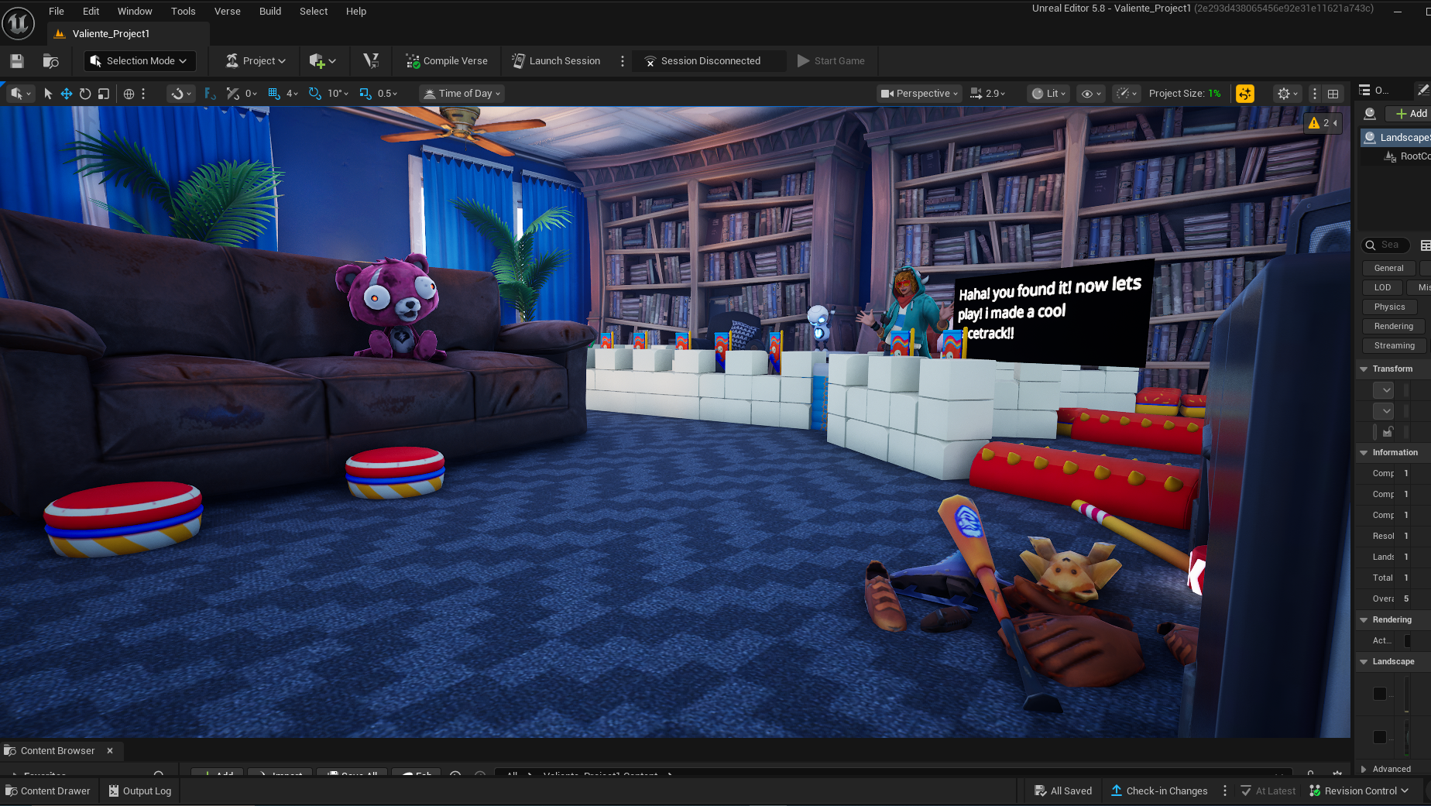Click the viewport layout grid icon
This screenshot has height=806, width=1431.
pyautogui.click(x=1333, y=94)
